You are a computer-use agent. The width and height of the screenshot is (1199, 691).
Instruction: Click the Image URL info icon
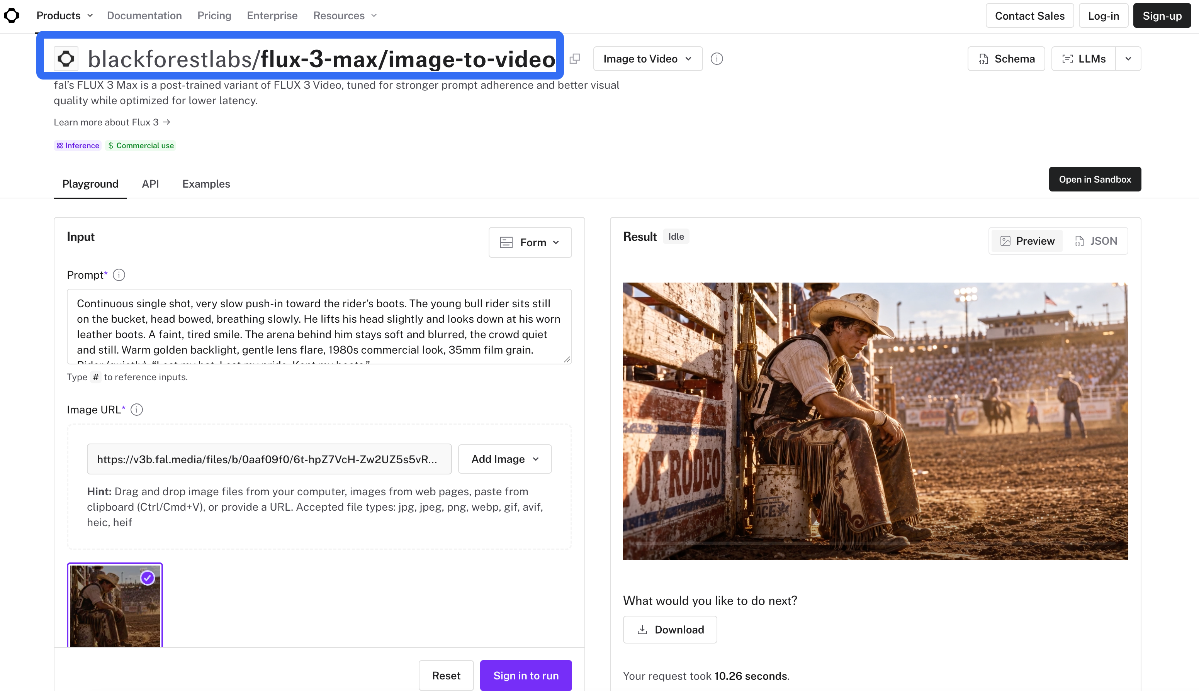click(137, 410)
